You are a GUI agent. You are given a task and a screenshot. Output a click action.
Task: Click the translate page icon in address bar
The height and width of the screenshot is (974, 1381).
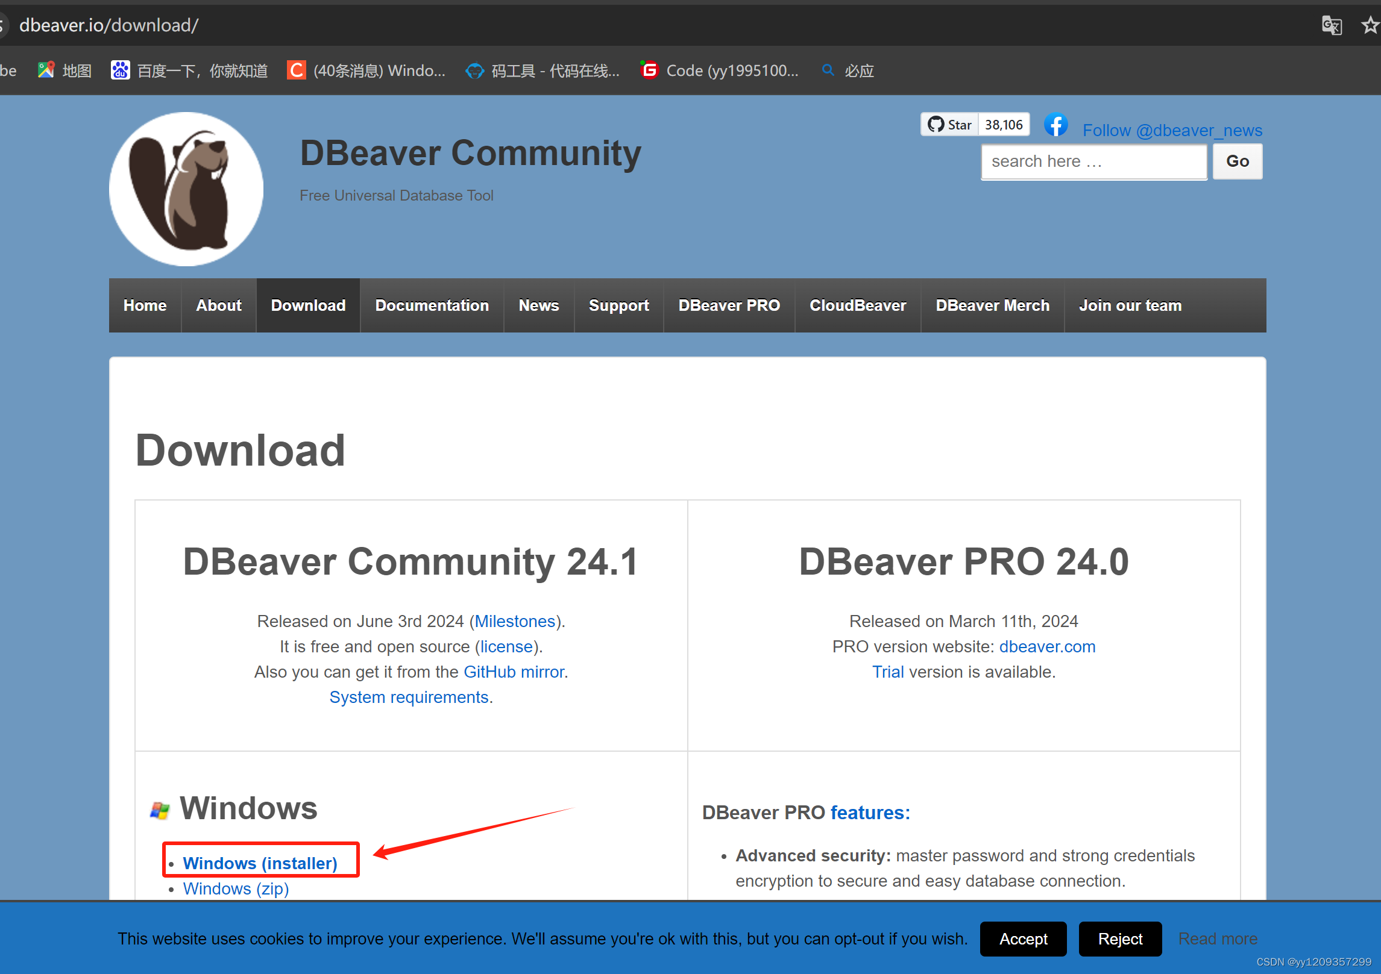click(1331, 25)
